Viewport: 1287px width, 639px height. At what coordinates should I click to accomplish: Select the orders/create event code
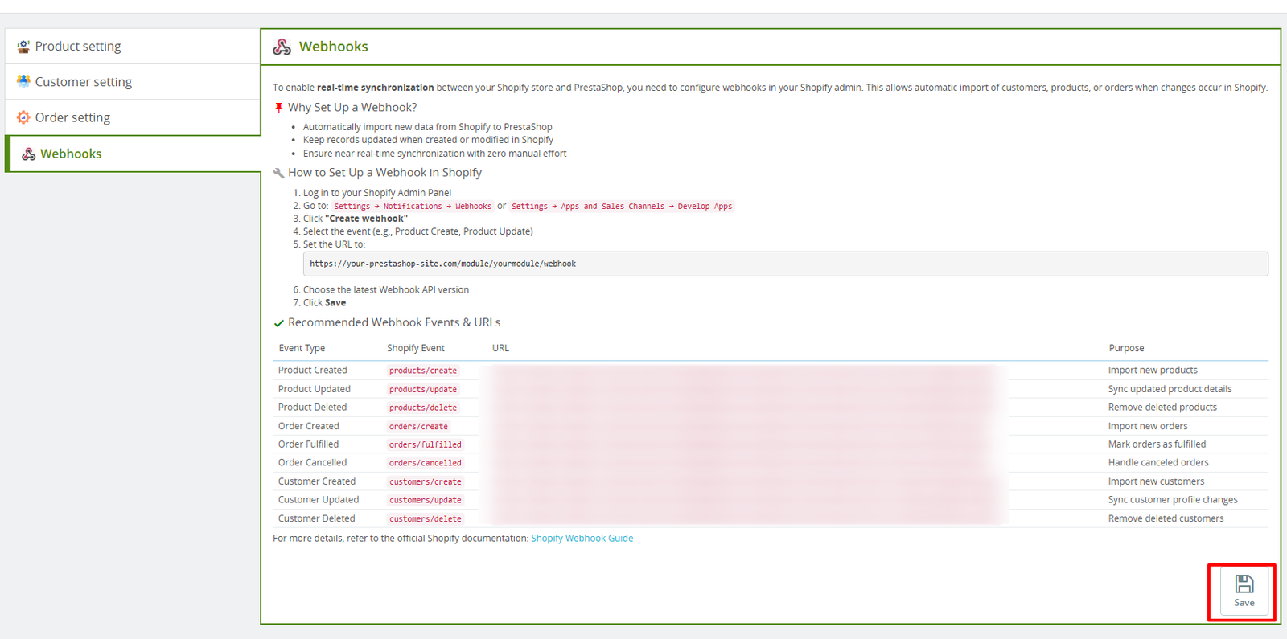[418, 426]
